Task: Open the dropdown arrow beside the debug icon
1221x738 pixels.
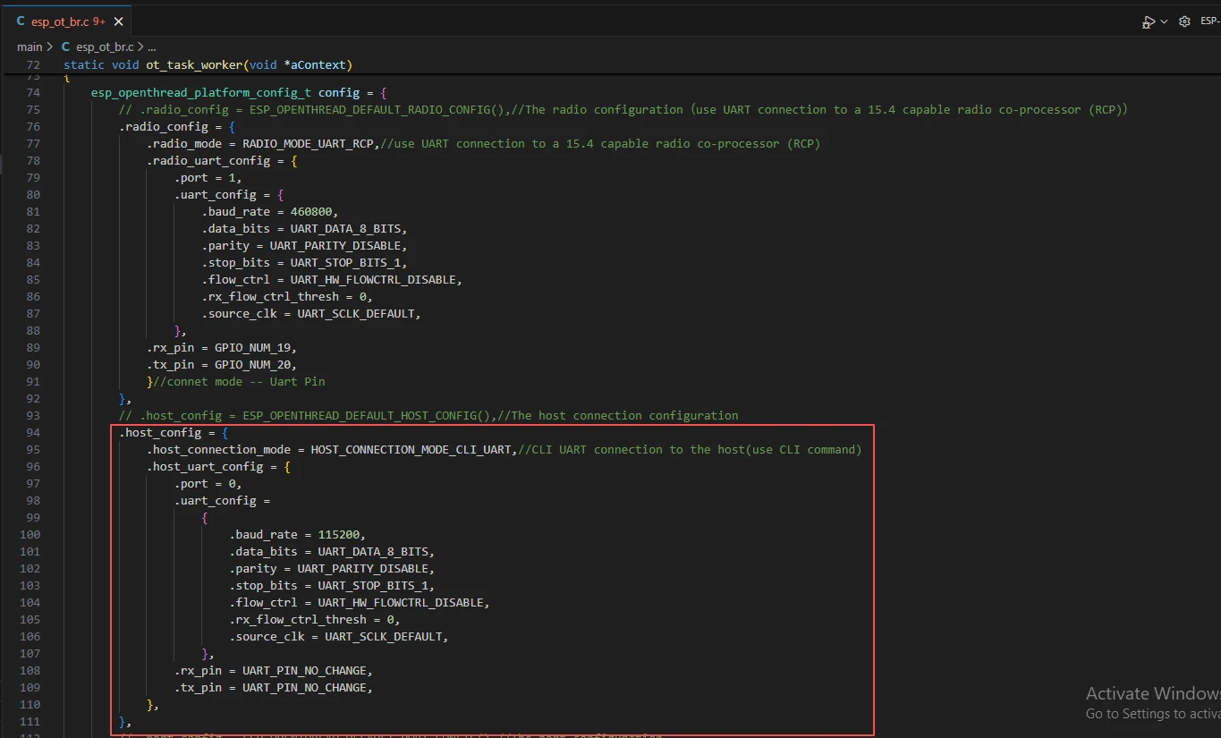Action: [x=1164, y=21]
